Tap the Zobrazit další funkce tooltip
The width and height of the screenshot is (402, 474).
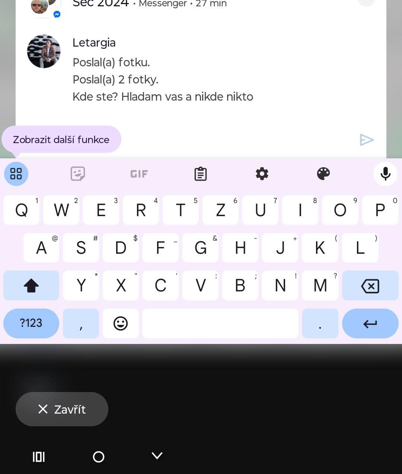click(61, 139)
